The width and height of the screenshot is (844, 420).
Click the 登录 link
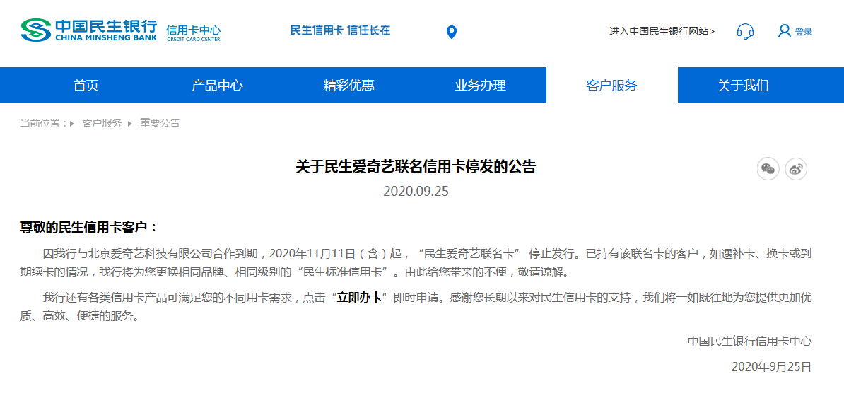click(804, 32)
